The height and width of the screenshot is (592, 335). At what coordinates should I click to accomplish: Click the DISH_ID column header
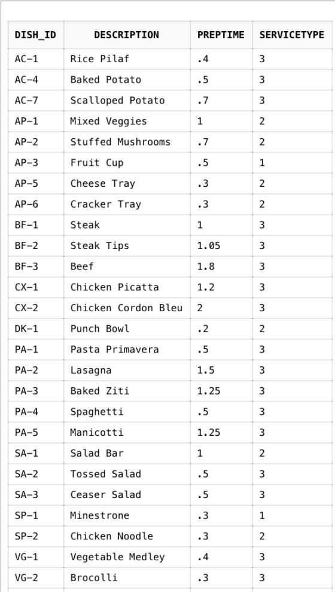tap(36, 35)
